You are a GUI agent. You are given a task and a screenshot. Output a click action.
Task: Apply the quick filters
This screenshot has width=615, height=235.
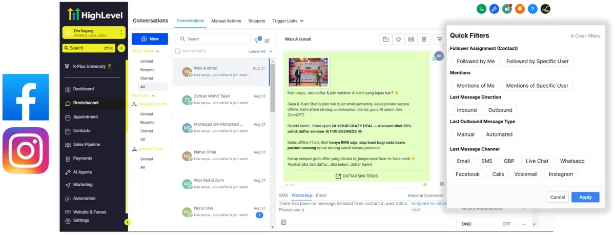pos(585,197)
